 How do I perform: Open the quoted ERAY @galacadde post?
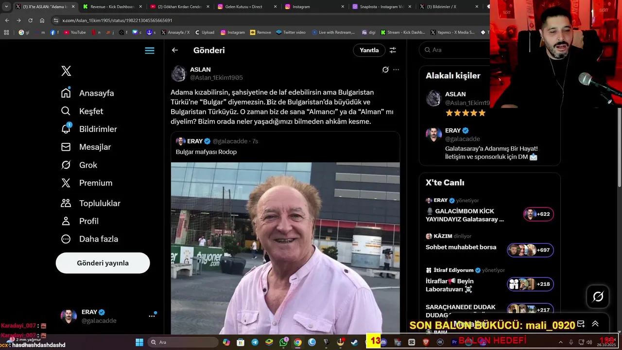pyautogui.click(x=285, y=146)
